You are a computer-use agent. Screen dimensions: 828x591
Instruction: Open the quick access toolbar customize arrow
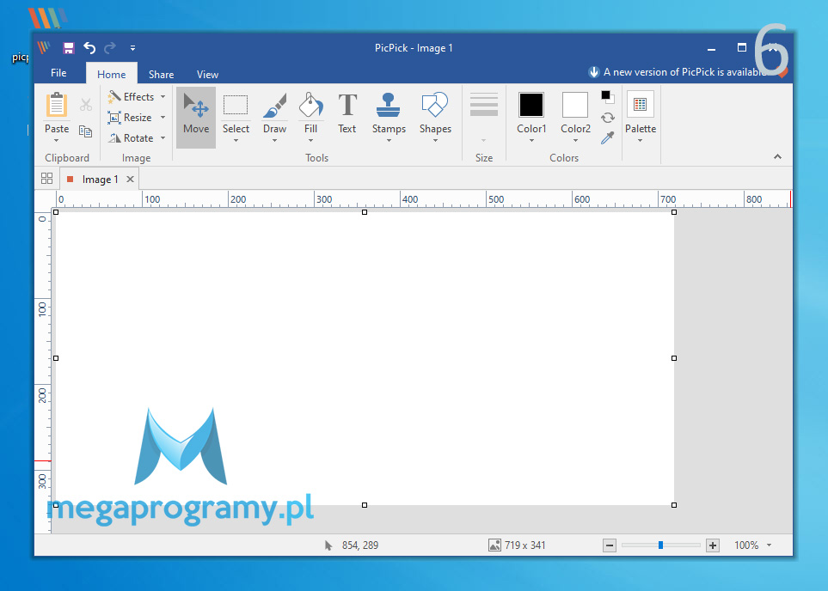132,48
